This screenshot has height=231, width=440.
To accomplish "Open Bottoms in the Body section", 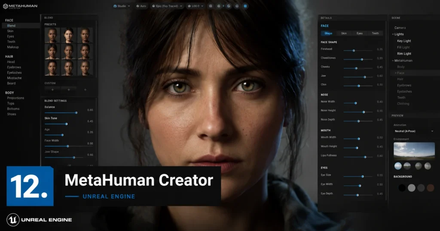I will tap(13, 109).
